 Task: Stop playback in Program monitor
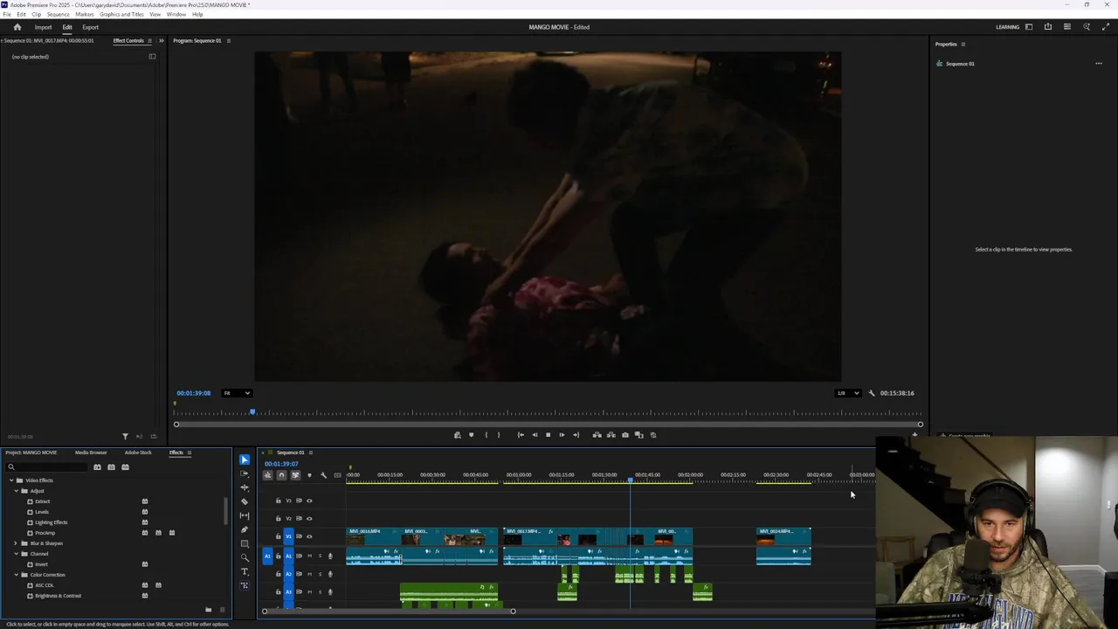548,435
